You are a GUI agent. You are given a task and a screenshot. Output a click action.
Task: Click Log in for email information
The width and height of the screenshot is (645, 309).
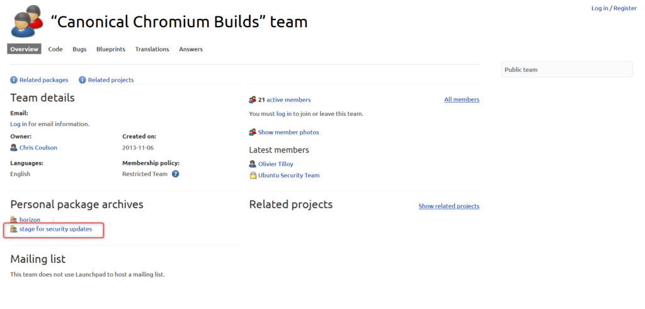pos(18,124)
